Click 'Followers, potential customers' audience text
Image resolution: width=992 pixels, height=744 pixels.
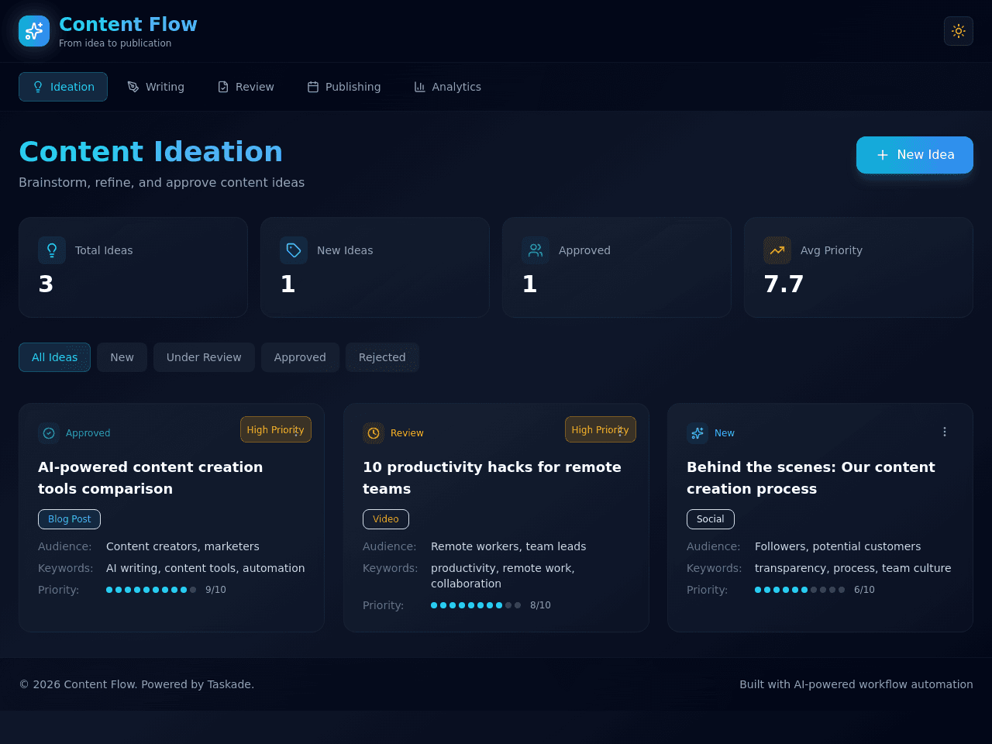pos(838,546)
